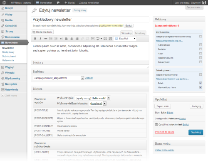Viewport: 208px width, 163px height.
Task: Uncheck the Polish language checkbox
Action: 201,83
